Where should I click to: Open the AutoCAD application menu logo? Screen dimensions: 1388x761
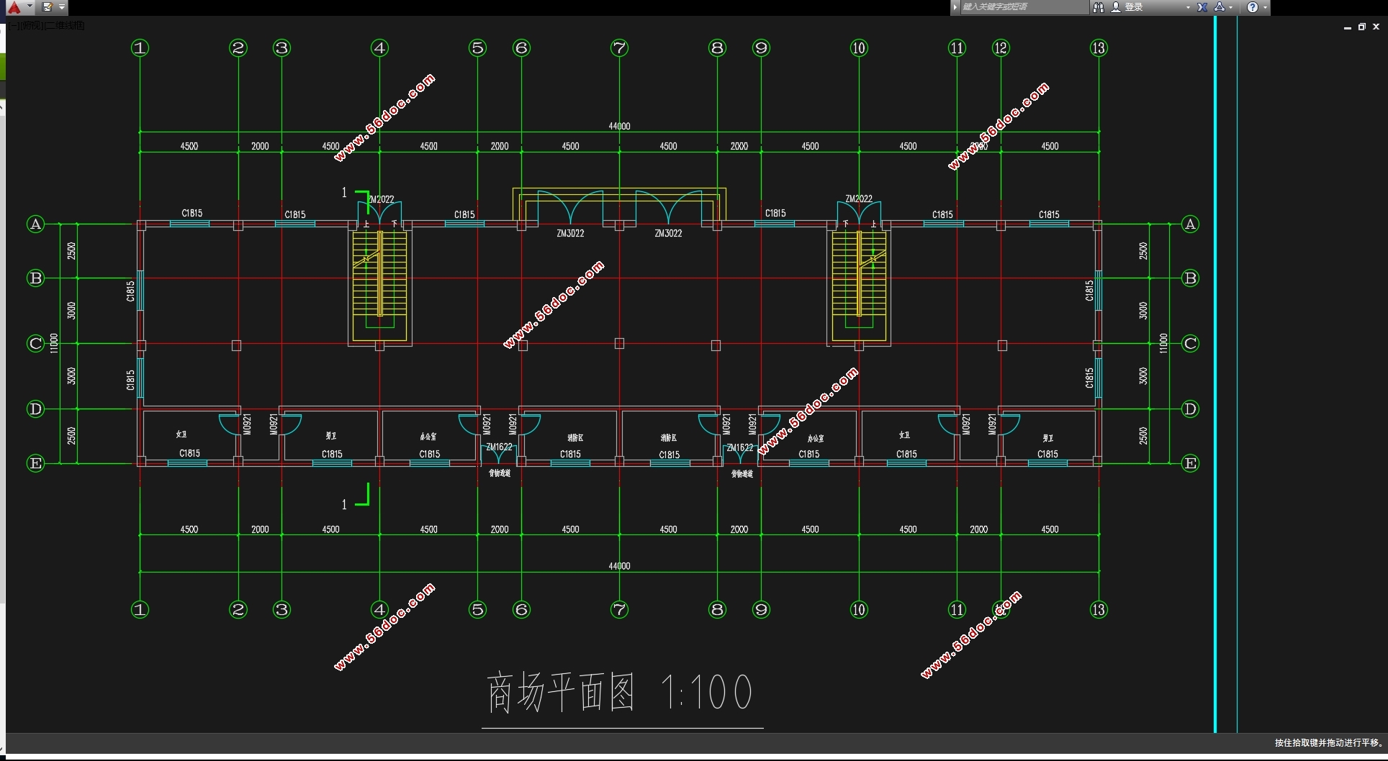[14, 7]
